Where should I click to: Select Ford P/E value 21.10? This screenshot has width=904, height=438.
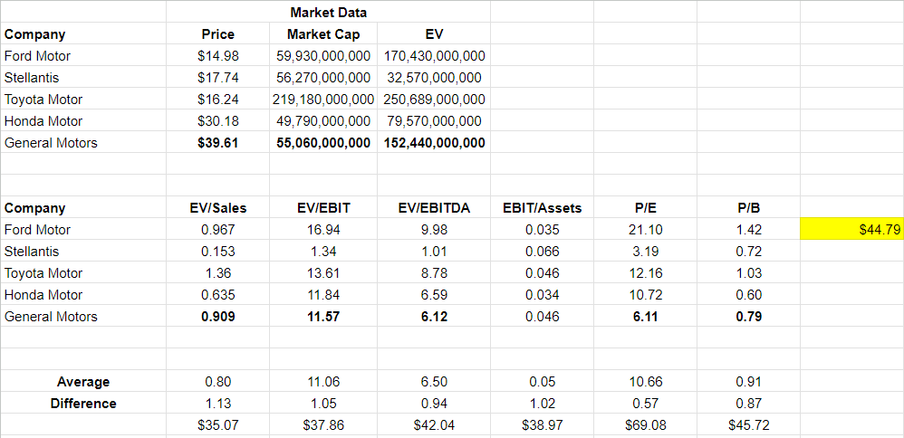click(x=645, y=230)
